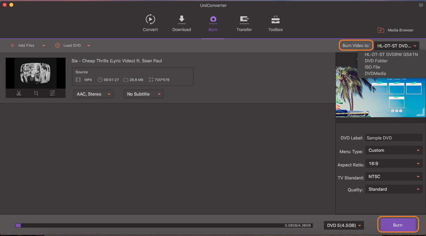Click the duration clock icon
Image resolution: width=426 pixels, height=236 pixels.
click(100, 80)
